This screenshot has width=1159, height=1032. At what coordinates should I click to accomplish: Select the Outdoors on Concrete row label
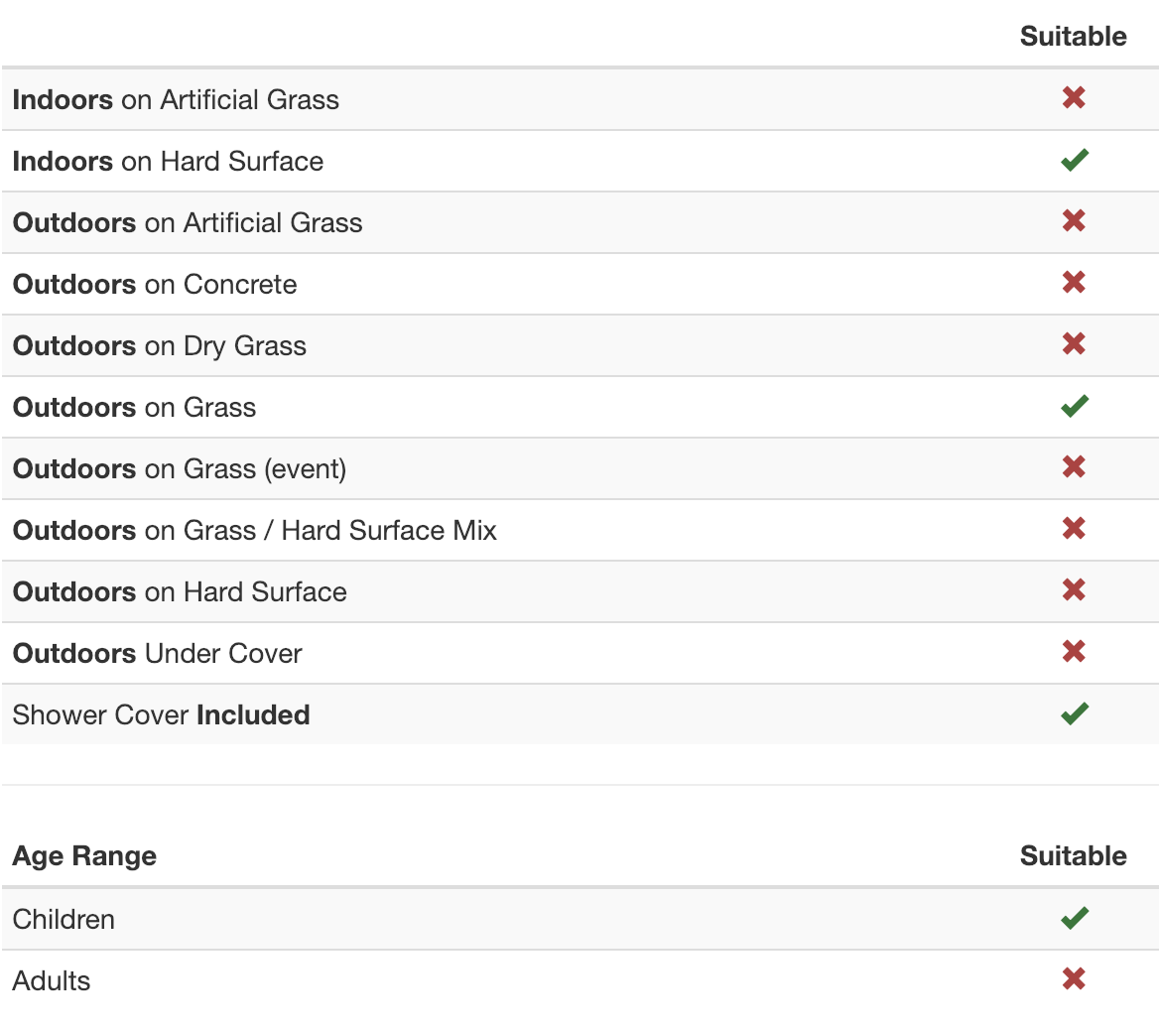coord(155,285)
